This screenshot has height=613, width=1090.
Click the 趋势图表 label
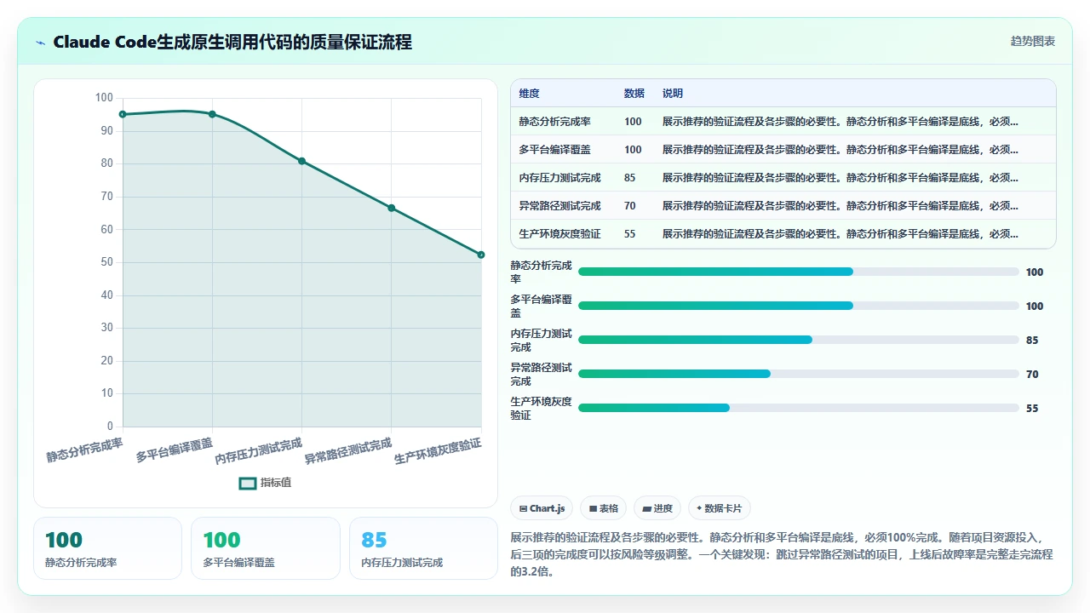[1033, 42]
